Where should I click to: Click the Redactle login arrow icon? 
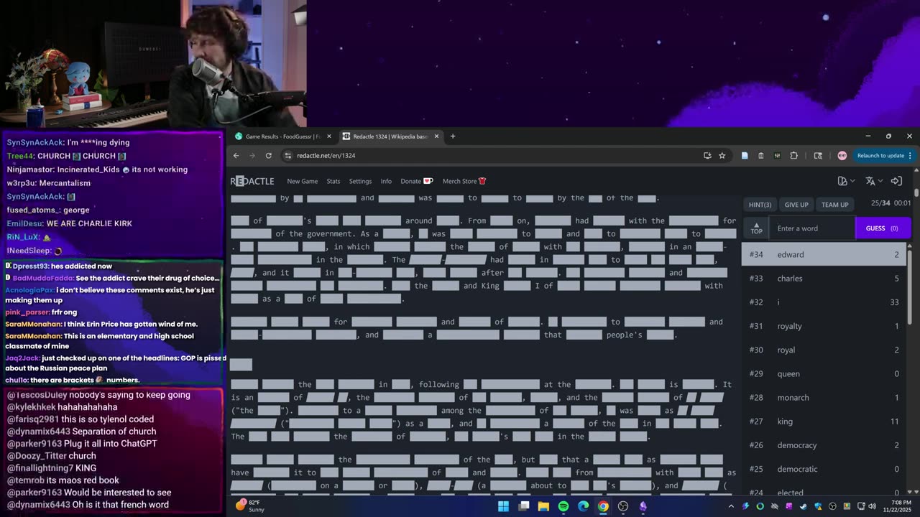pos(896,181)
